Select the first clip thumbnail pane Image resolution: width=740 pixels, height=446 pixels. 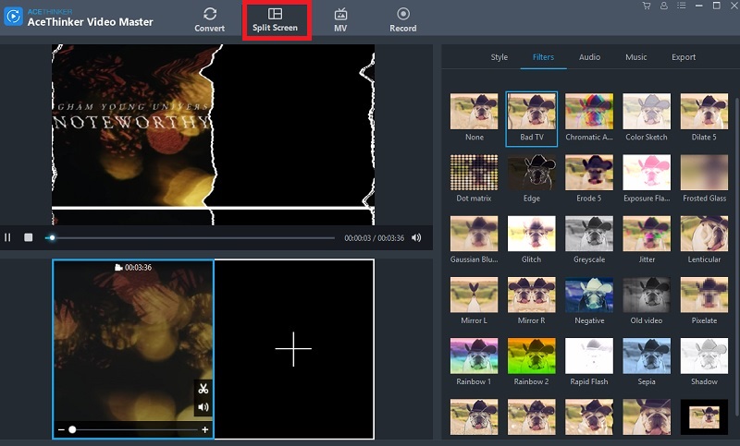(x=133, y=349)
